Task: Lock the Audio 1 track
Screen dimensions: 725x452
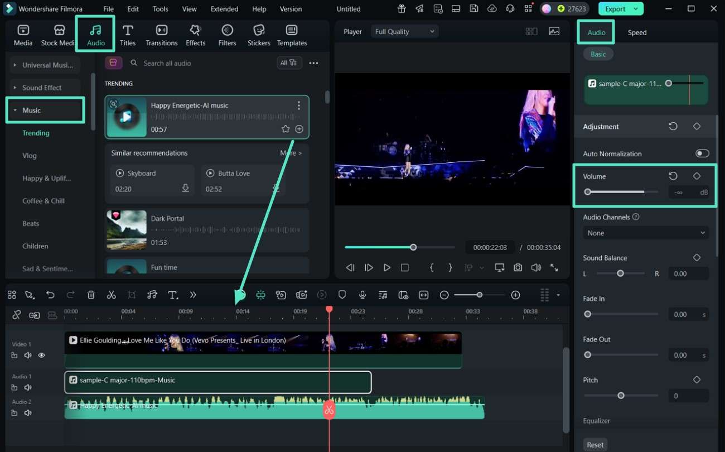Action: [x=14, y=387]
